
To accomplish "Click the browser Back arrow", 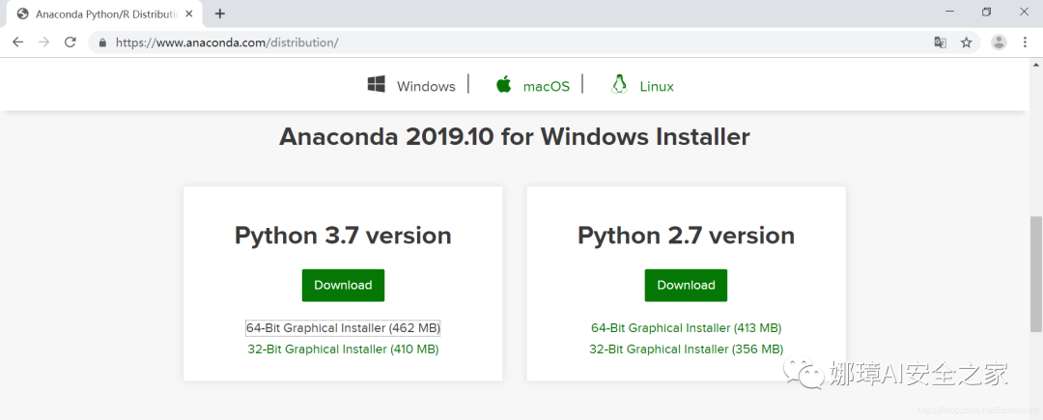I will click(18, 42).
